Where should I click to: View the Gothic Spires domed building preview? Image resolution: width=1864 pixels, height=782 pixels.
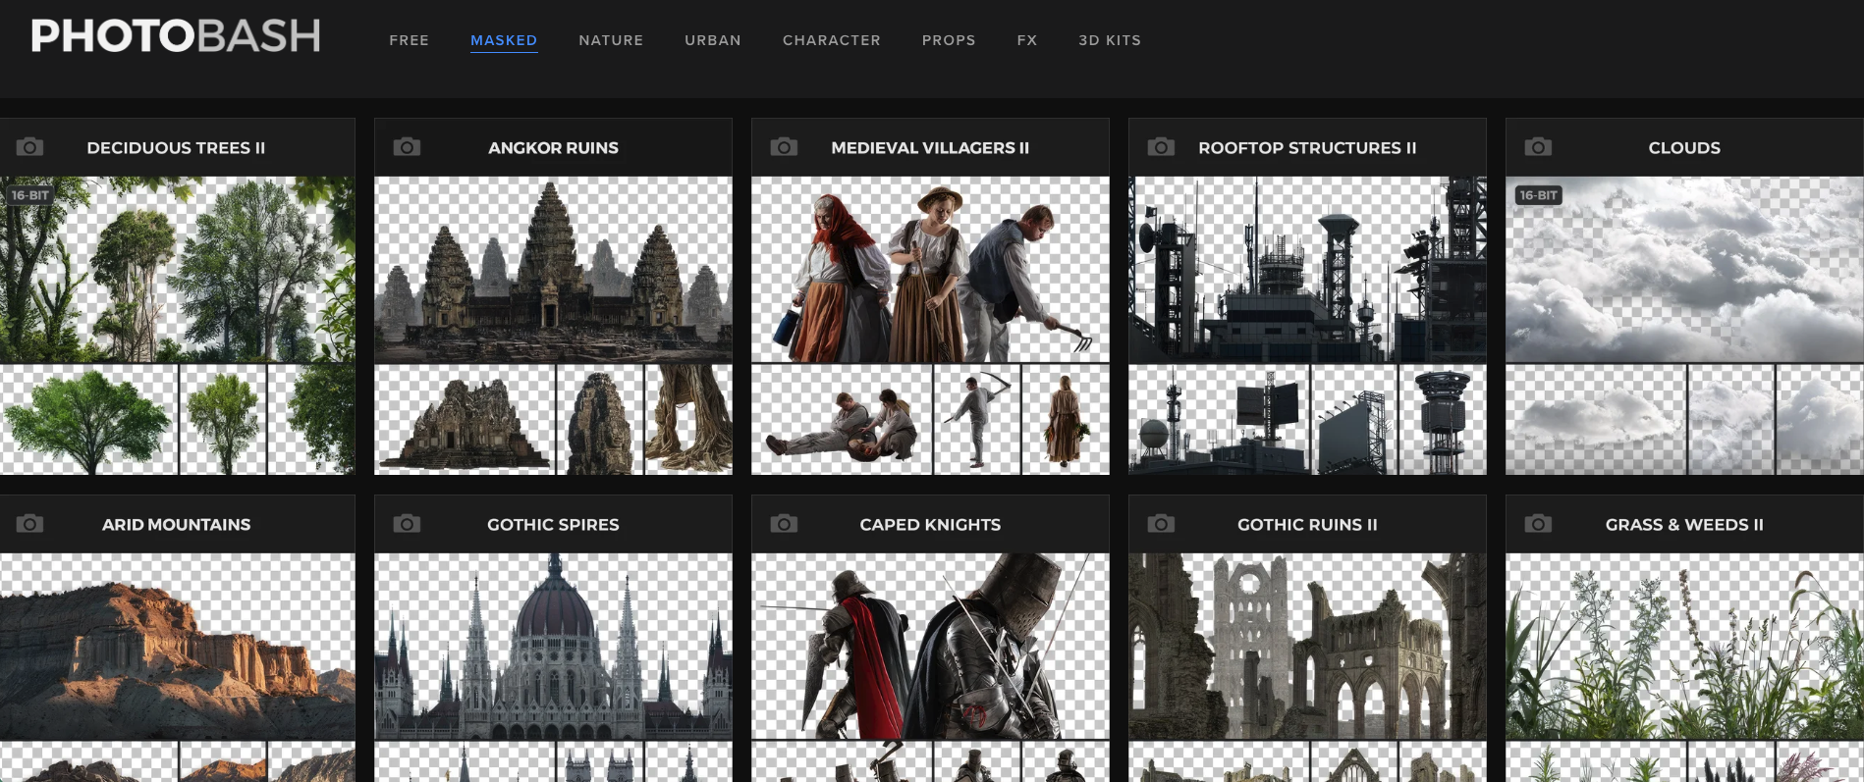553,647
